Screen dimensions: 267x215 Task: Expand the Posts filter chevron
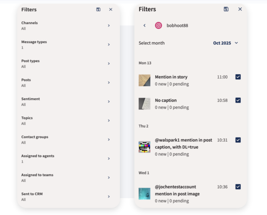[109, 82]
